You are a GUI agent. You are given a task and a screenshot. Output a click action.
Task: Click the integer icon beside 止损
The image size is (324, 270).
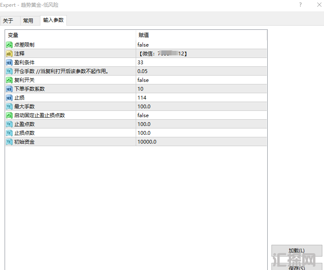[9, 98]
